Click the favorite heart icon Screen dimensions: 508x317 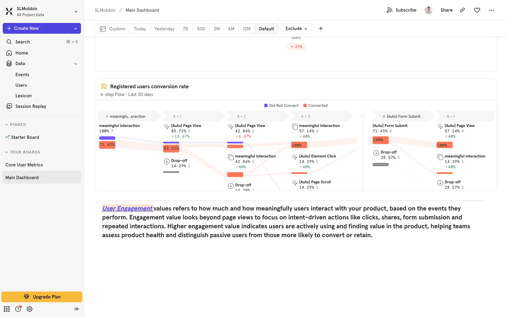coord(477,10)
